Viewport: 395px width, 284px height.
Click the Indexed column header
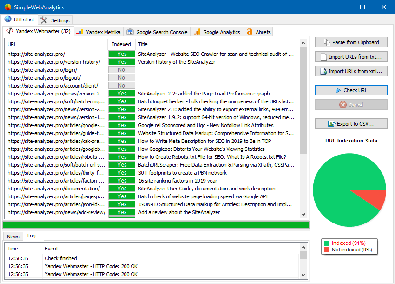tap(121, 44)
